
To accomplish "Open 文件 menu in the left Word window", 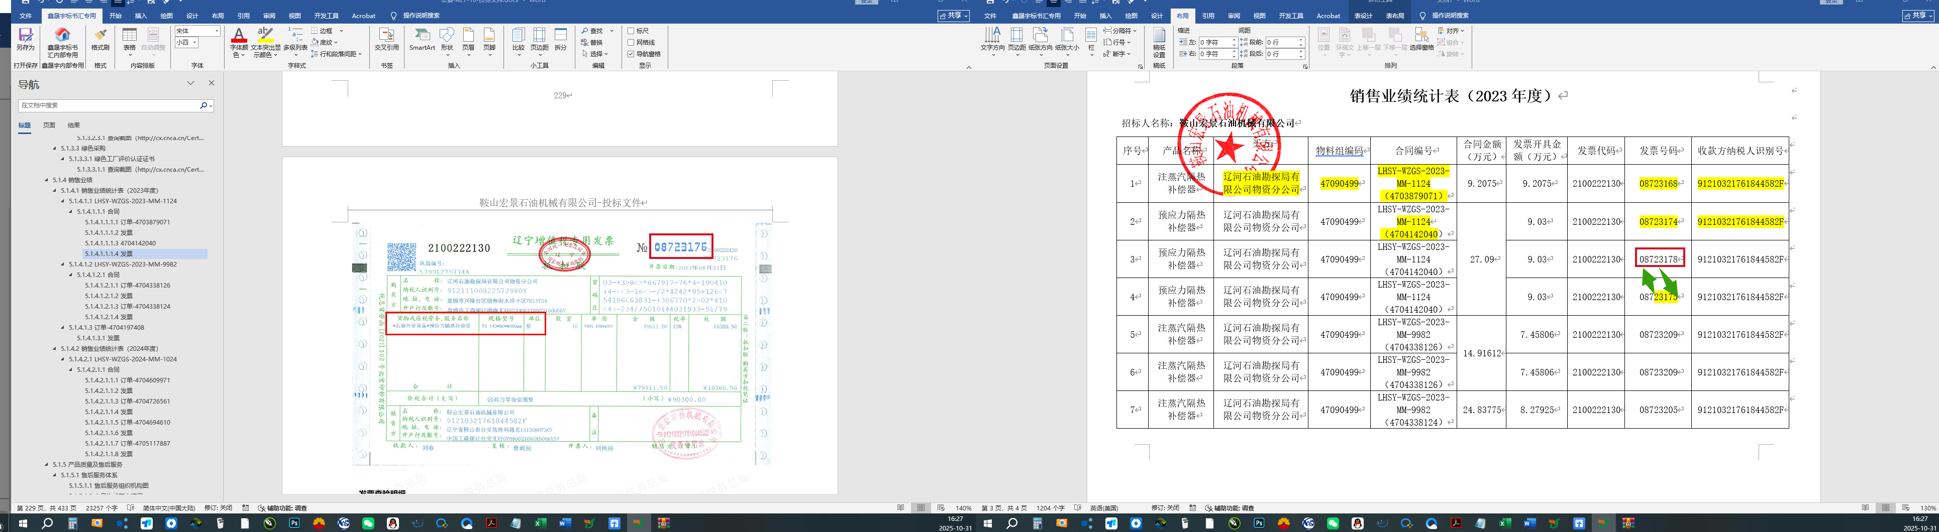I will point(26,15).
